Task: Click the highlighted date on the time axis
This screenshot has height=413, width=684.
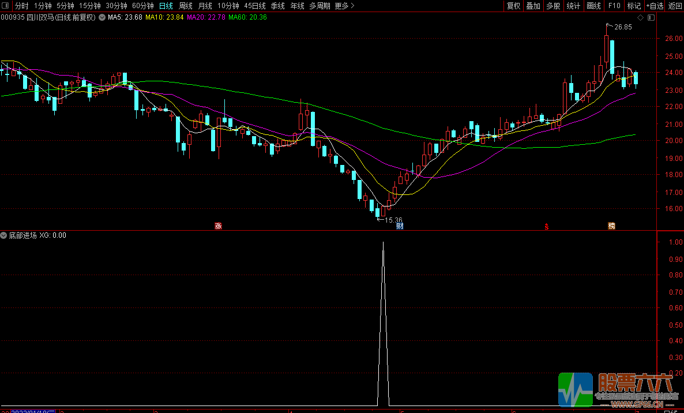Action: (x=33, y=411)
